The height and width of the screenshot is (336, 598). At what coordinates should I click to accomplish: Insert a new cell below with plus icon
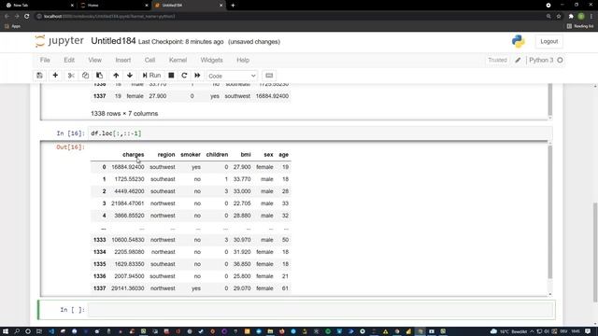55,76
